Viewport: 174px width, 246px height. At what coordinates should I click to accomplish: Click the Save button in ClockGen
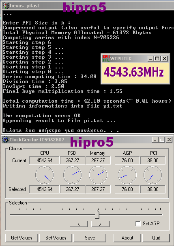coord(90,238)
